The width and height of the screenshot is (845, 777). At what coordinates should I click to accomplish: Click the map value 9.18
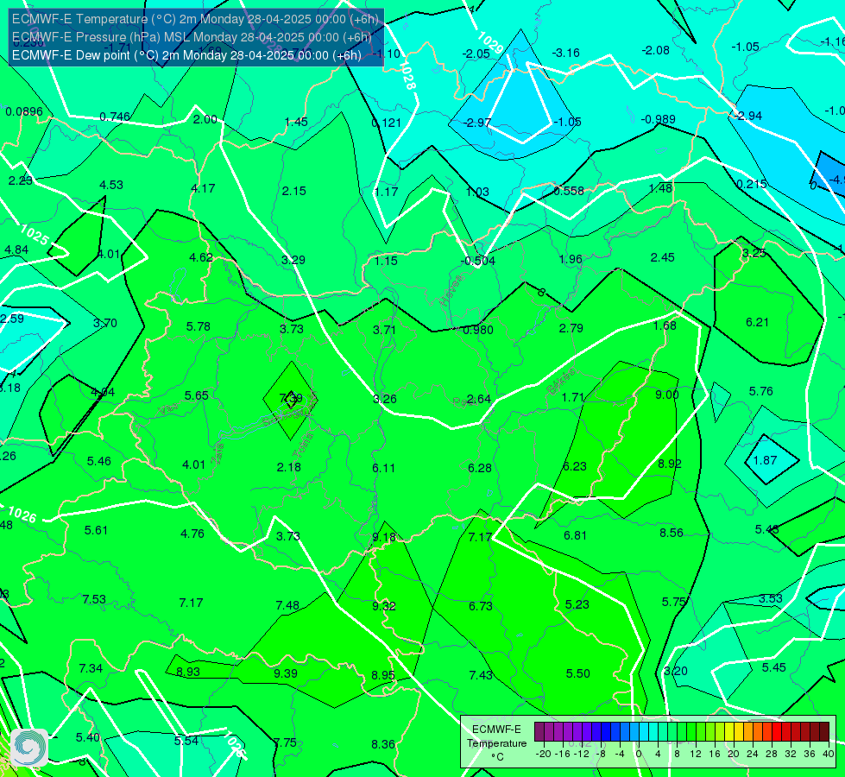tap(384, 538)
